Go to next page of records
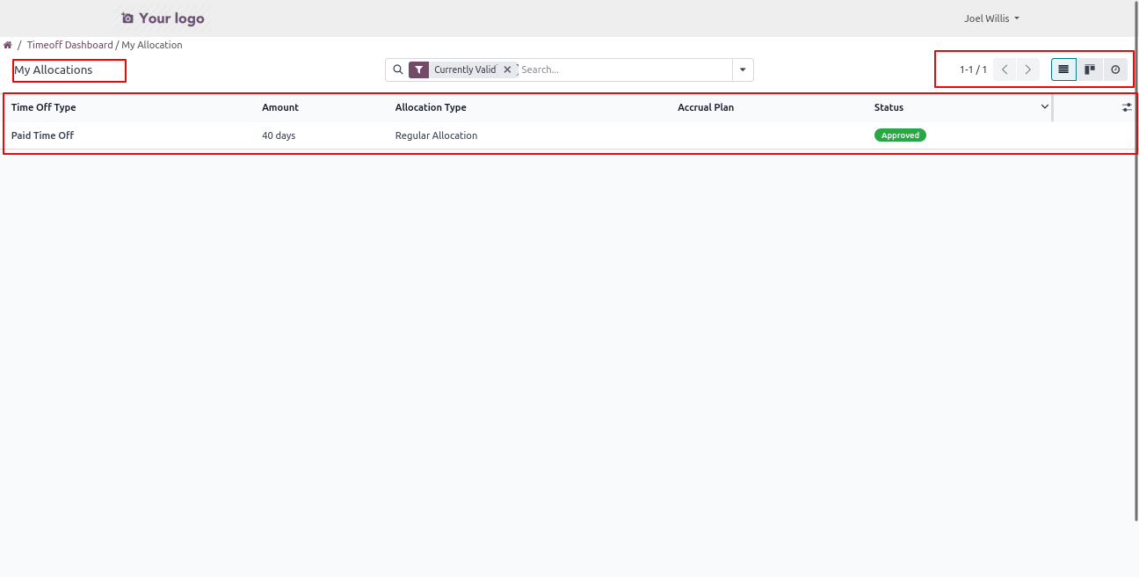Screen dimensions: 1139x577 1027,69
